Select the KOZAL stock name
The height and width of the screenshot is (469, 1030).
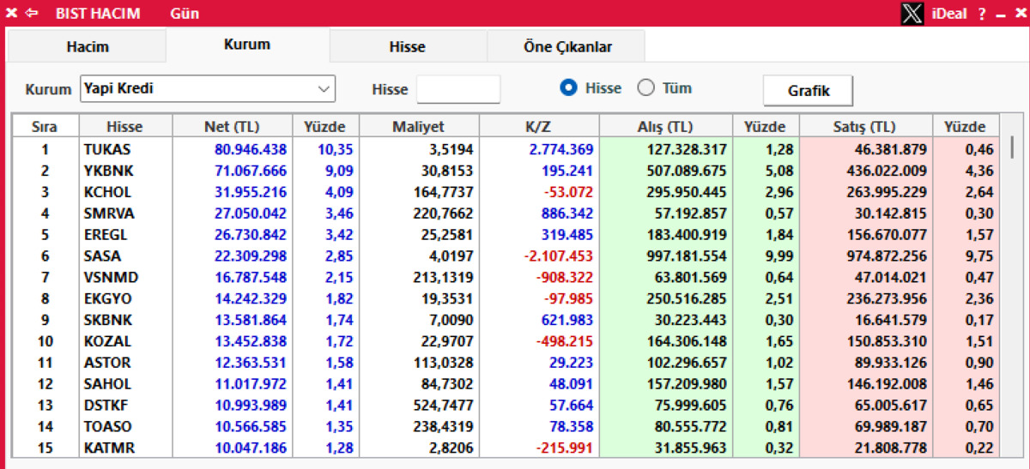106,341
